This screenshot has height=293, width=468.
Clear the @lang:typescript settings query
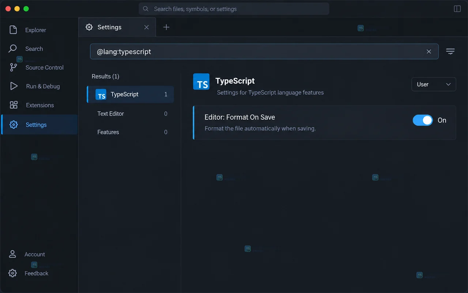tap(429, 52)
